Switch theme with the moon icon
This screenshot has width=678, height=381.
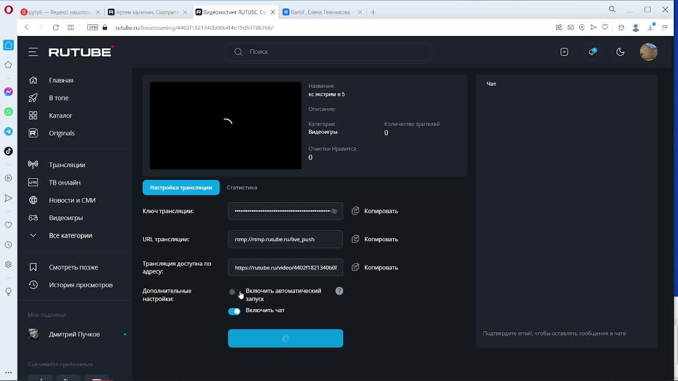(x=620, y=52)
